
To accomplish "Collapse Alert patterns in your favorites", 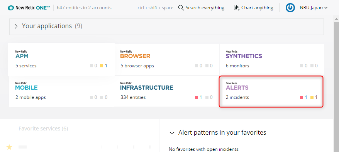I will click(172, 133).
